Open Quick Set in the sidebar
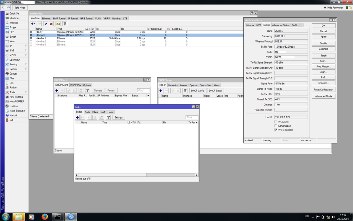353x221 pixels. [14, 13]
